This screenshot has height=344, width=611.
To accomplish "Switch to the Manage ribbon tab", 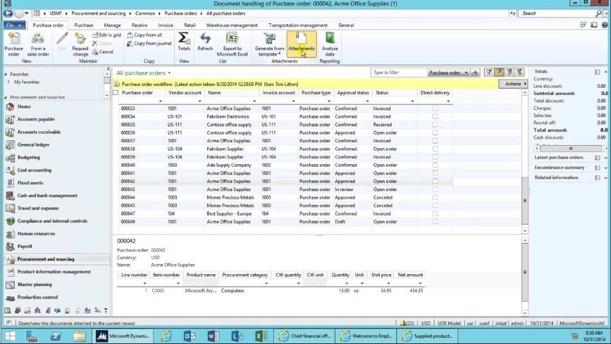I will pyautogui.click(x=112, y=25).
